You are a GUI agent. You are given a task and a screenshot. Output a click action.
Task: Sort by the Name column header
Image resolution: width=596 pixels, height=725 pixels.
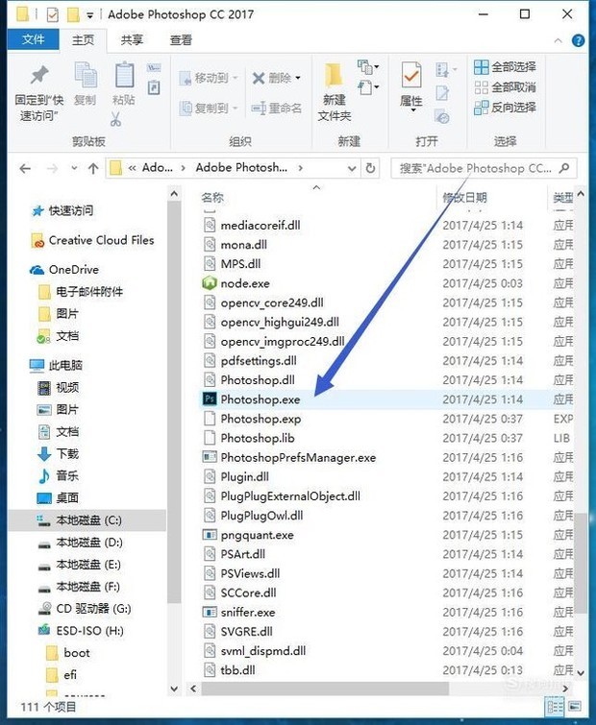(212, 198)
